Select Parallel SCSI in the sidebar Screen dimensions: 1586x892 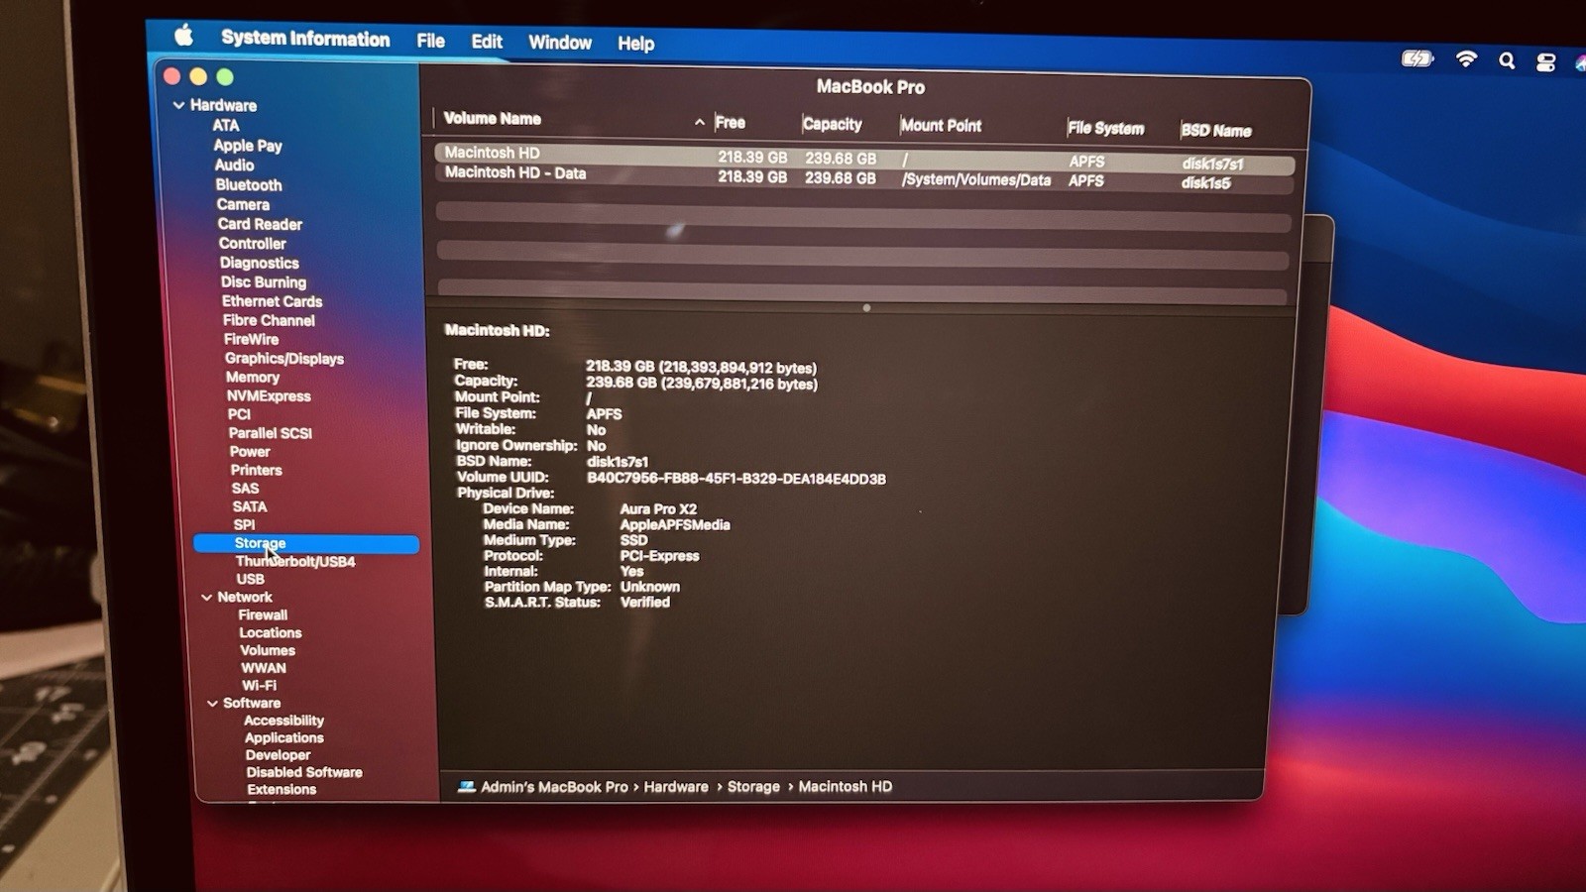pos(270,433)
